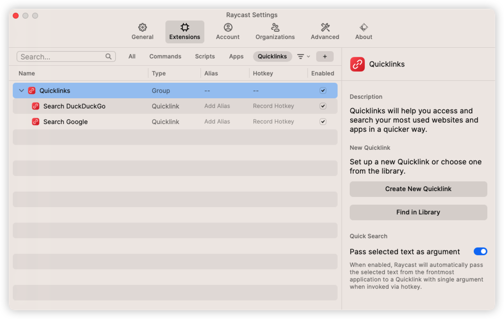The height and width of the screenshot is (319, 504).
Task: Select the Quicklinks group row
Action: [175, 90]
